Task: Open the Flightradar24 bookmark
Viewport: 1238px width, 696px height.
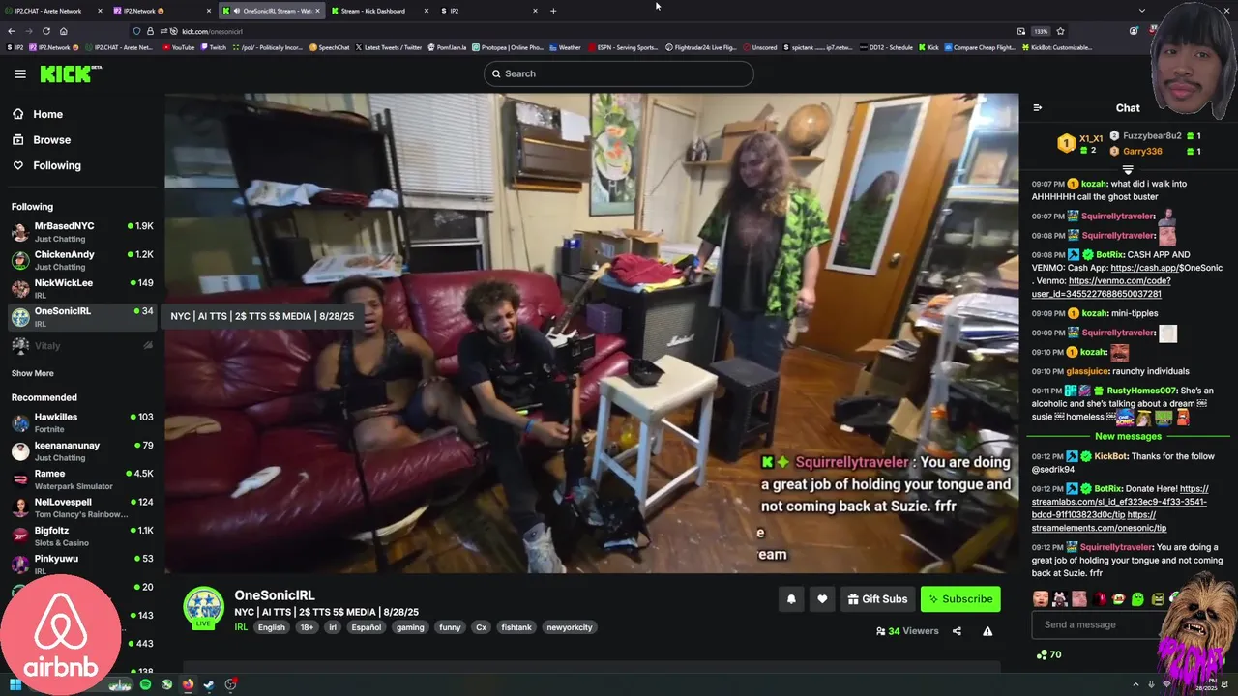Action: click(701, 47)
